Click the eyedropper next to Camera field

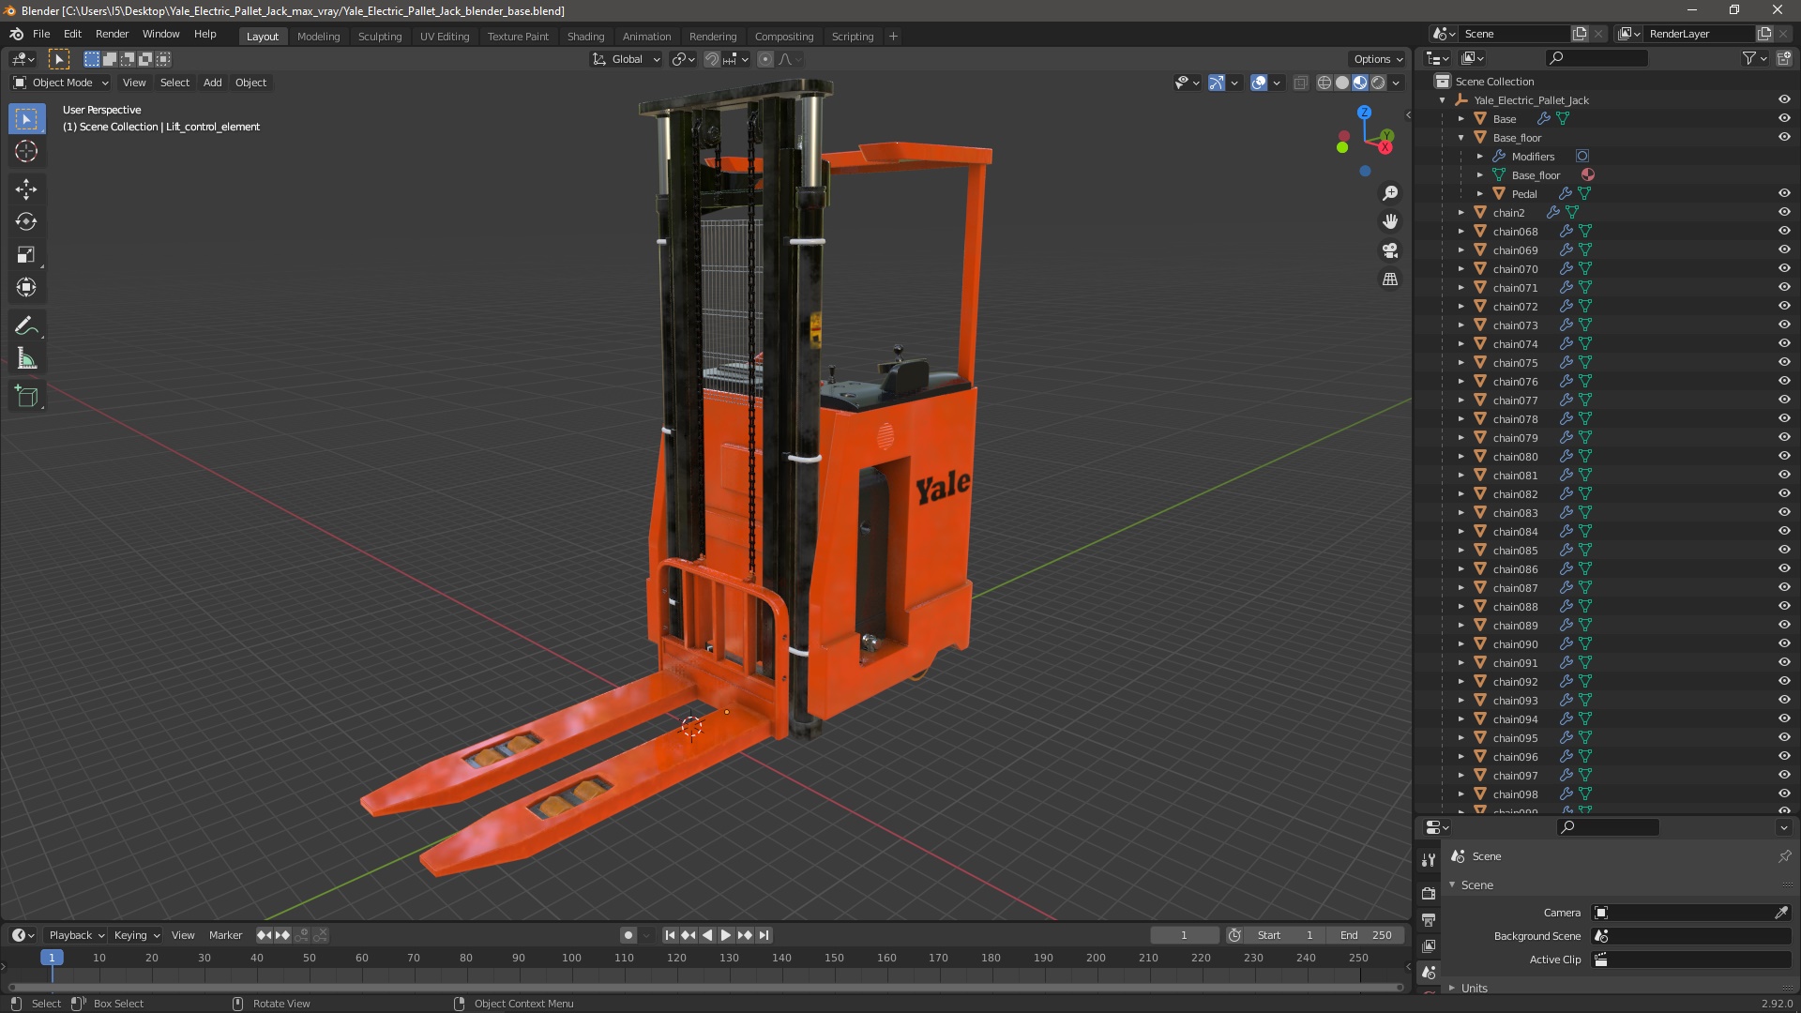tap(1781, 913)
